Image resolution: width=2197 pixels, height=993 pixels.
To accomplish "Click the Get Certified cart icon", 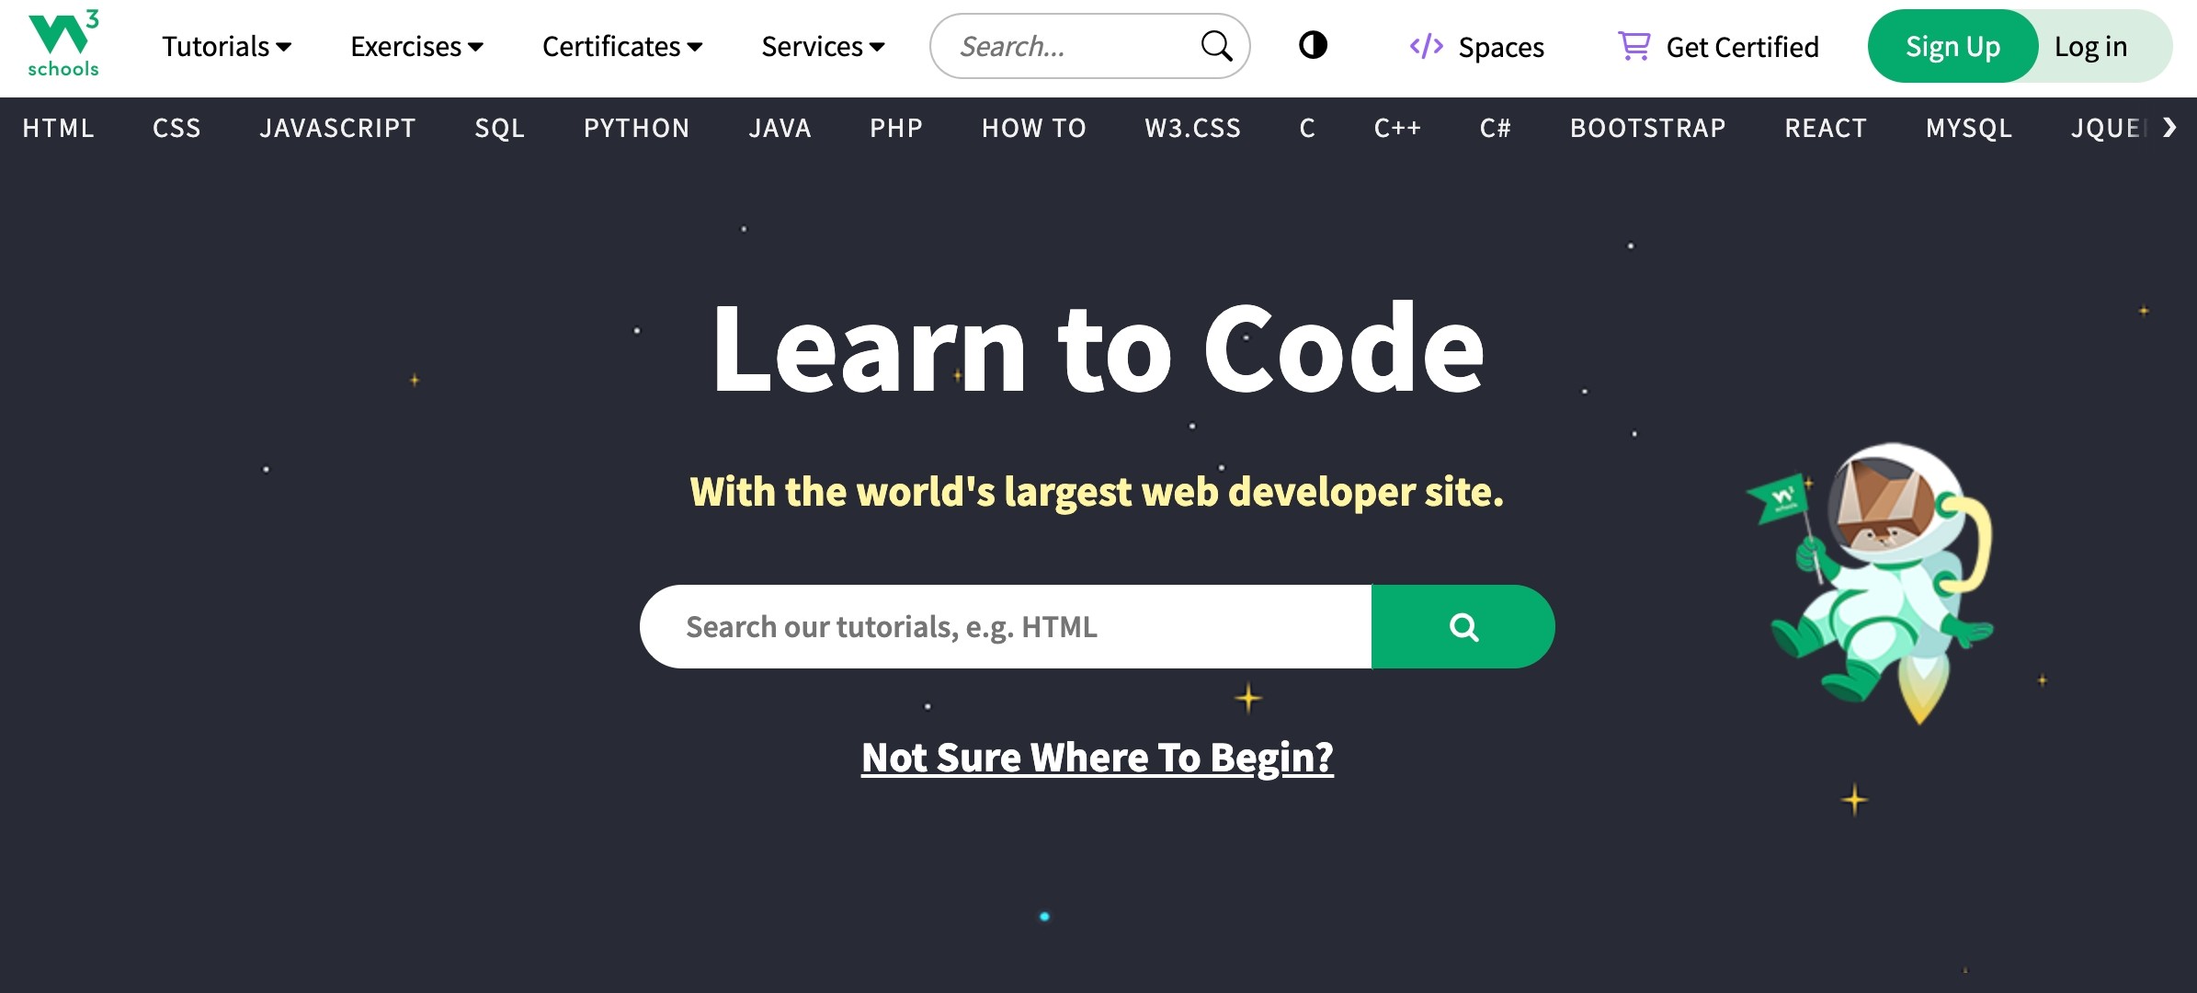I will (x=1634, y=46).
